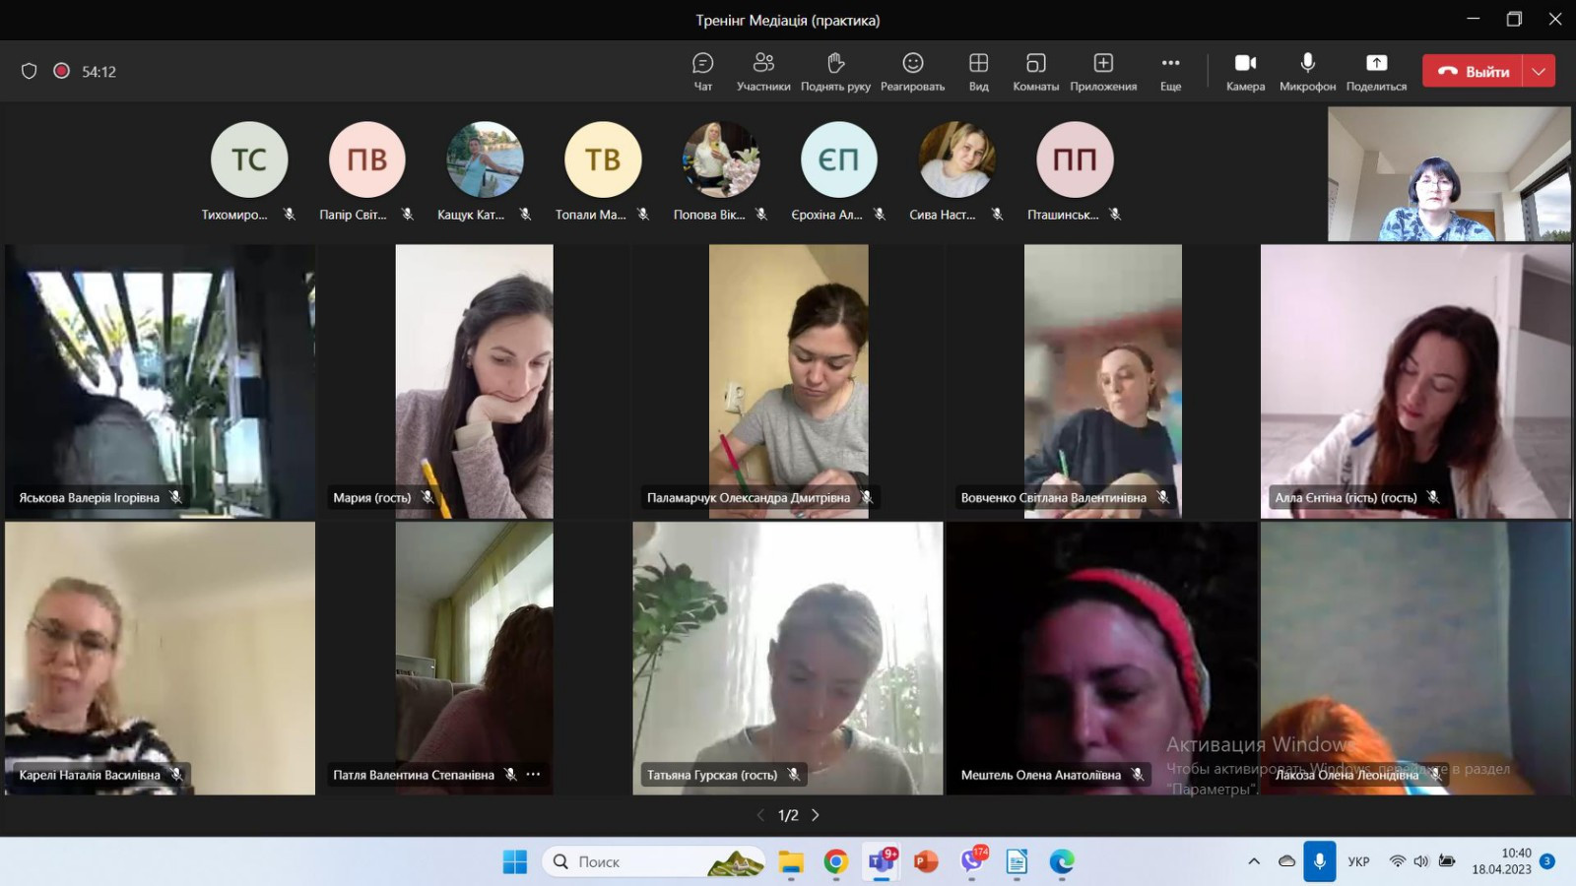Toggle the Камера on or off
This screenshot has height=886, width=1576.
point(1245,72)
